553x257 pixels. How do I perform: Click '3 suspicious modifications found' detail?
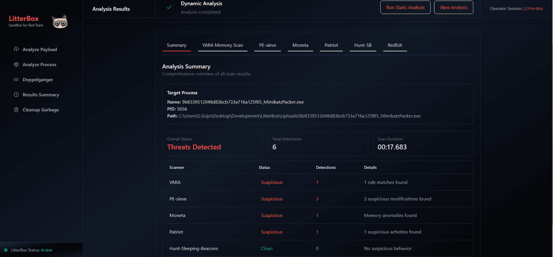point(398,199)
